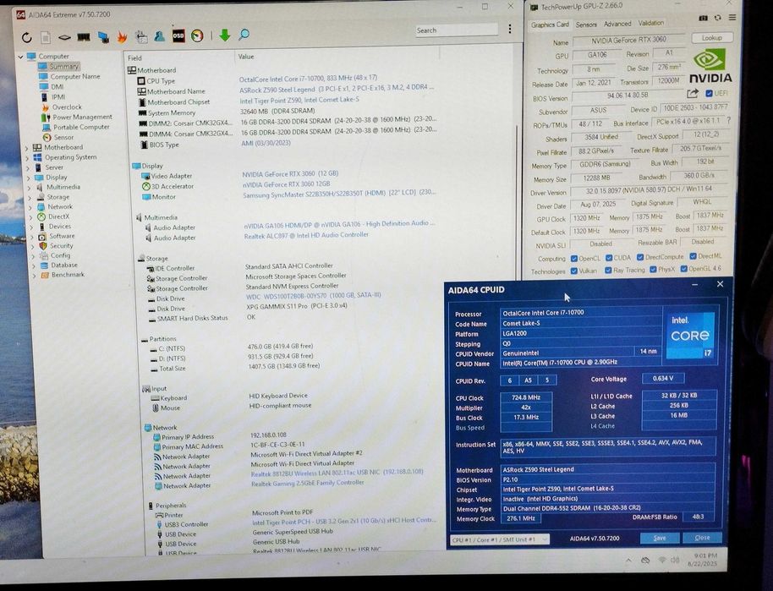
Task: Toggle the UEFI checkbox in GPU-Z
Action: 709,93
